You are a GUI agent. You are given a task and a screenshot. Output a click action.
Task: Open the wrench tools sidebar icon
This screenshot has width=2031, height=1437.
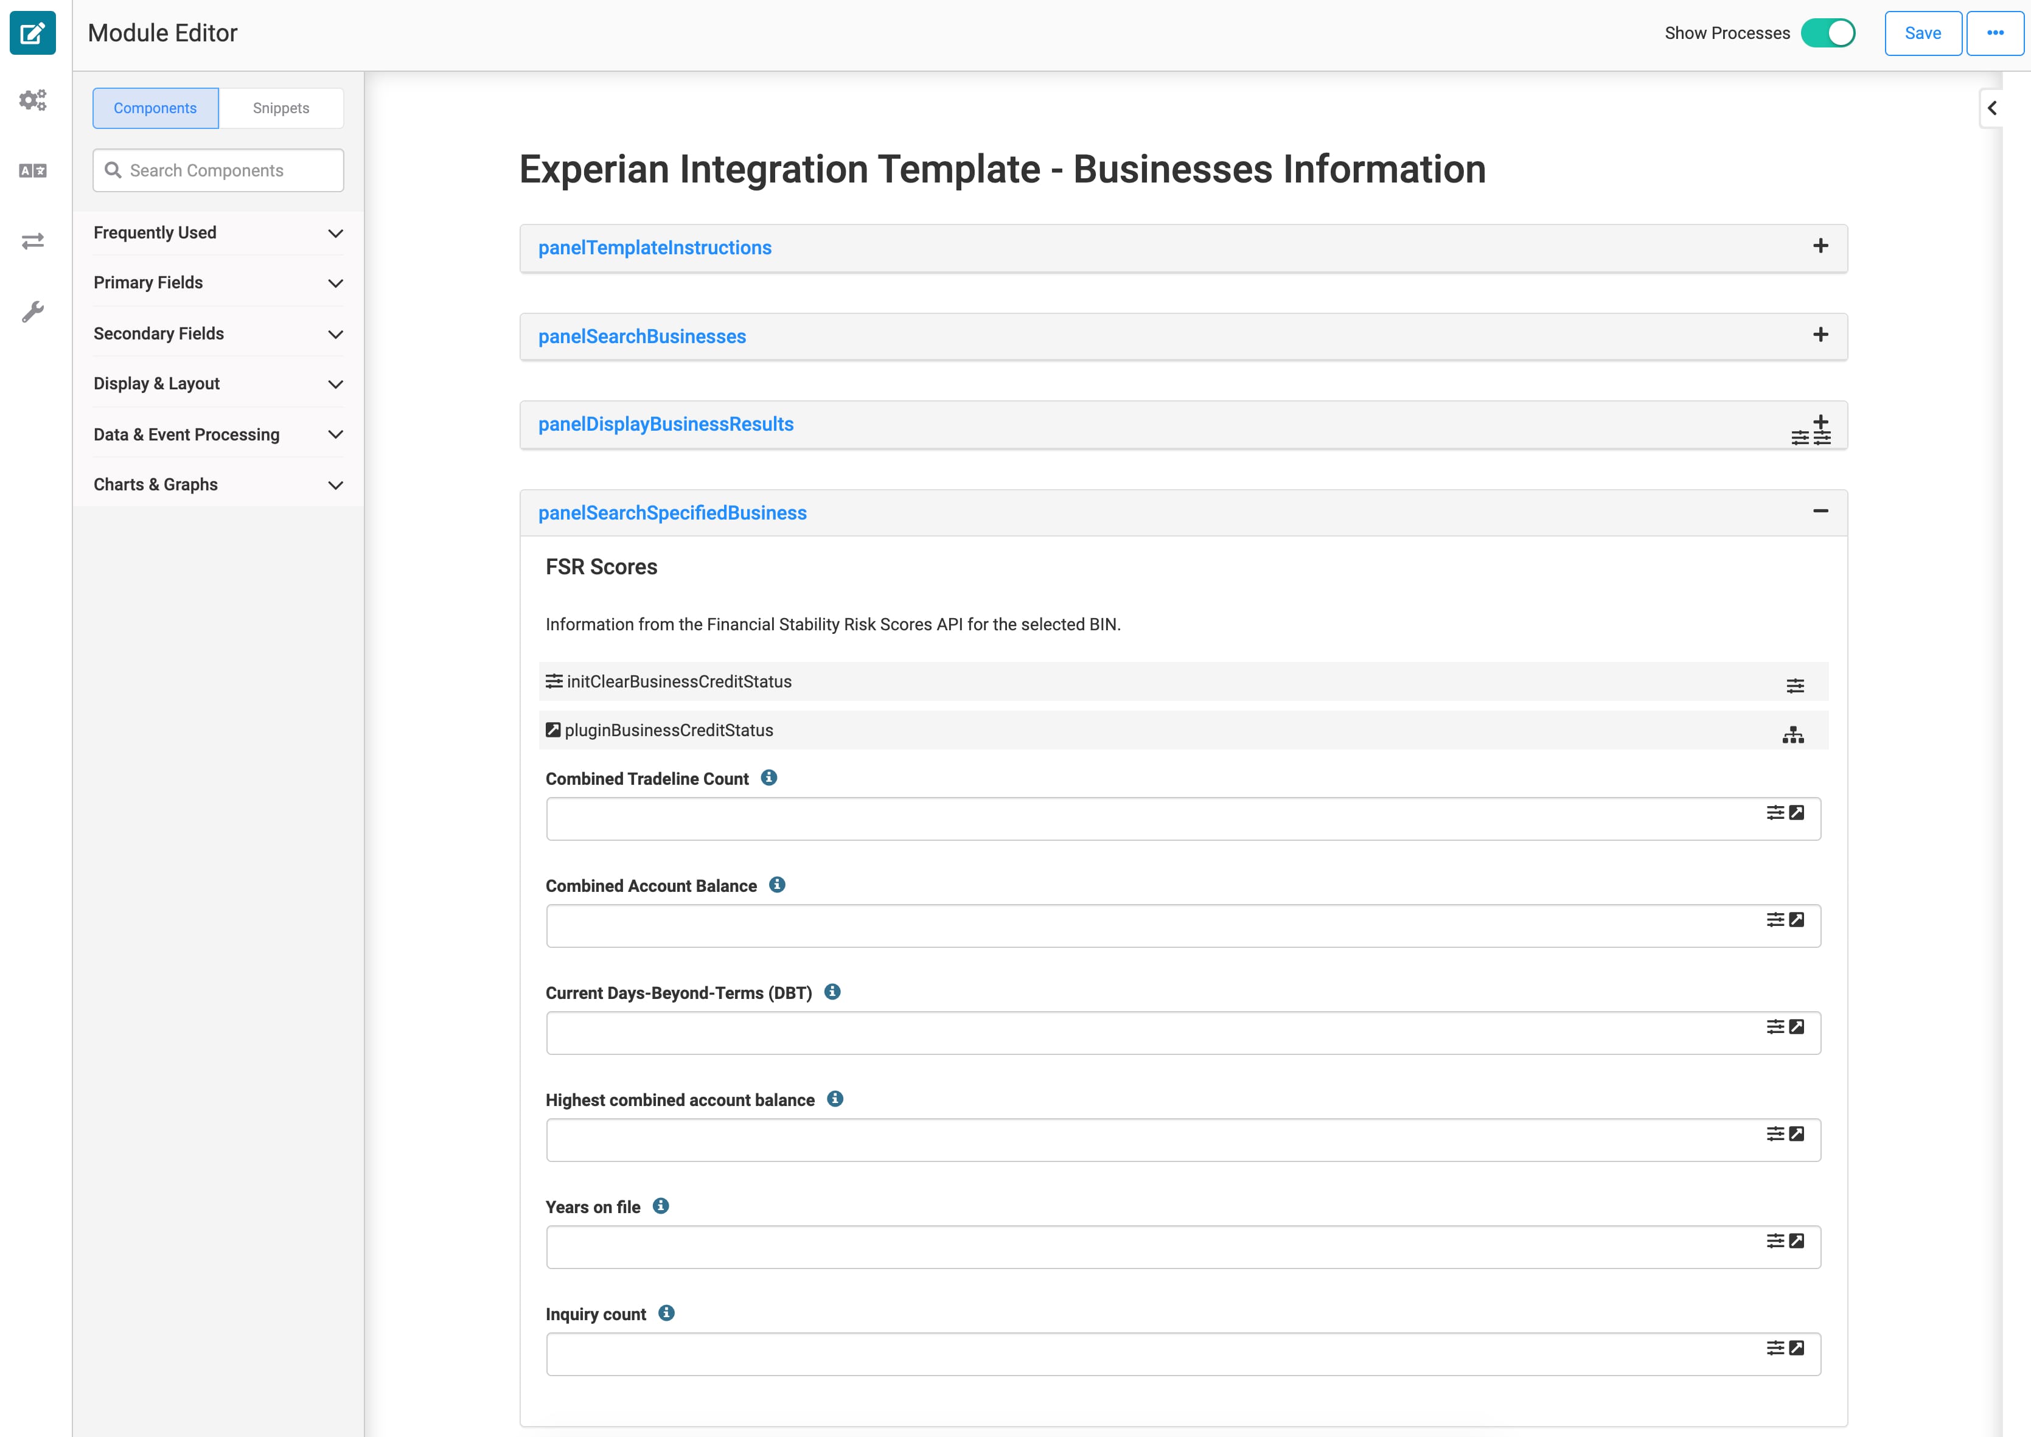point(33,311)
